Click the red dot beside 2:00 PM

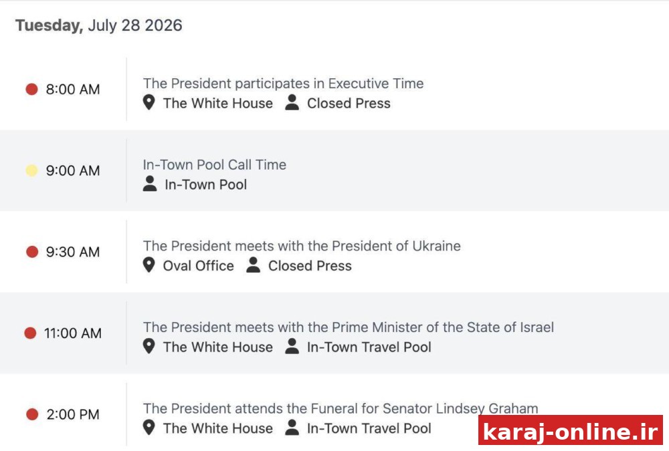click(32, 414)
